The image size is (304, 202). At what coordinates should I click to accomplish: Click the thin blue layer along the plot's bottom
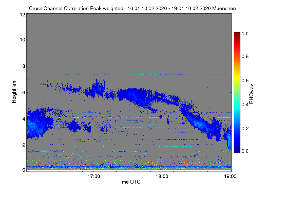[x=129, y=167]
